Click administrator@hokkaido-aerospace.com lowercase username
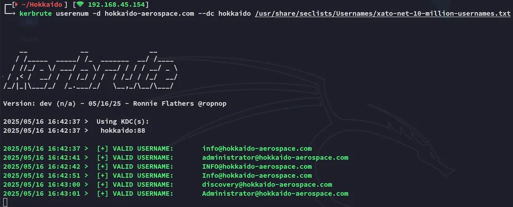The height and width of the screenshot is (207, 513). pos(275,157)
